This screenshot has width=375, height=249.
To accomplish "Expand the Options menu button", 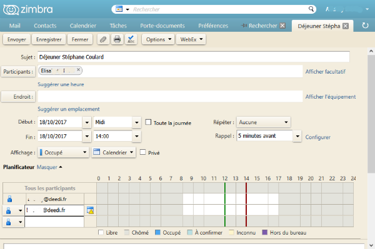I will [158, 39].
